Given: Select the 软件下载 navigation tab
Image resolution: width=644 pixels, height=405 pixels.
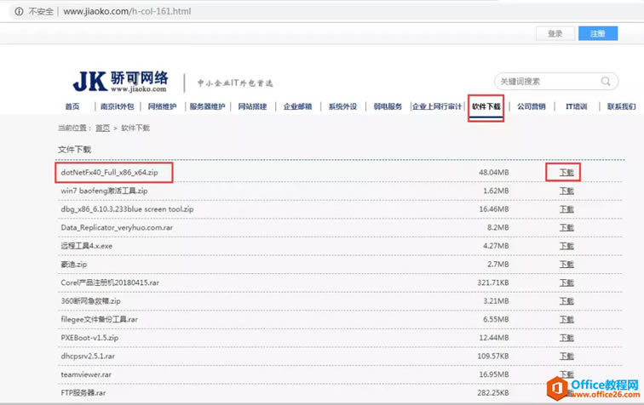Looking at the screenshot, I should [x=486, y=106].
